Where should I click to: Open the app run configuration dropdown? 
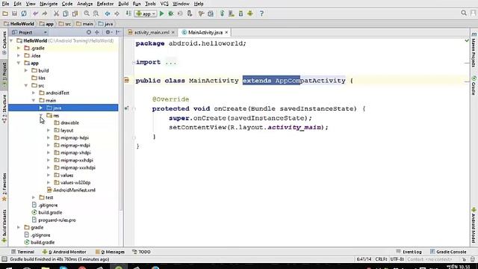point(146,13)
